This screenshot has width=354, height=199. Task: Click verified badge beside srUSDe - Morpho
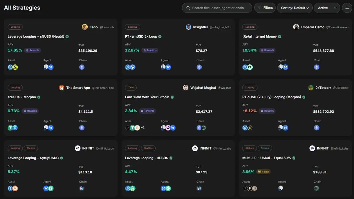point(39,97)
